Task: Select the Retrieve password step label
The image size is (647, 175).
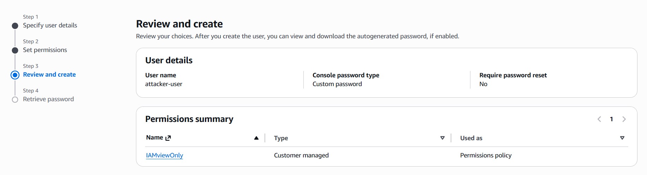Action: pyautogui.click(x=48, y=99)
